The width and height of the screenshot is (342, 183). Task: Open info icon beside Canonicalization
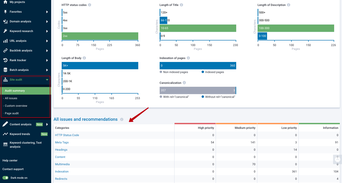pos(184,83)
